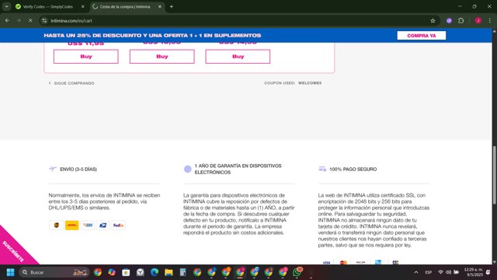This screenshot has height=280, width=497.
Task: Click the middle Buy button
Action: (x=162, y=57)
